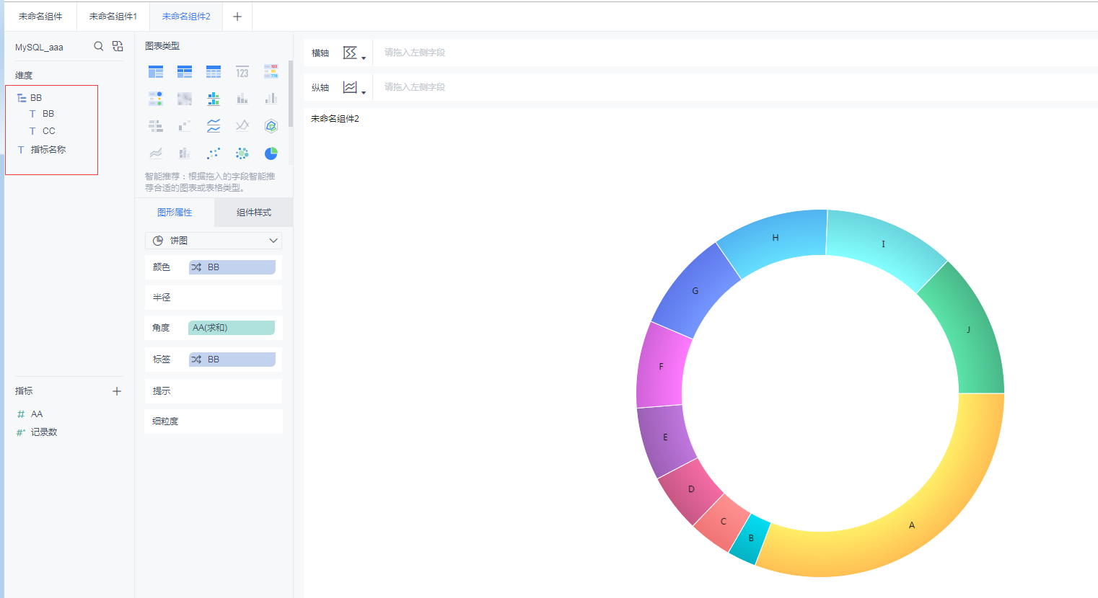Select the gray range area chart icon

coord(156,153)
